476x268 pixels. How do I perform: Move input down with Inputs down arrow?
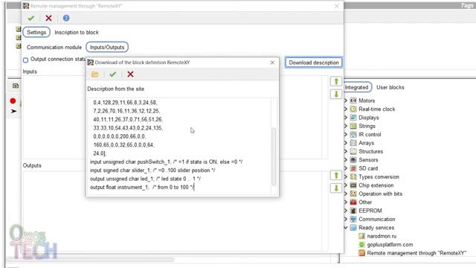pyautogui.click(x=336, y=95)
